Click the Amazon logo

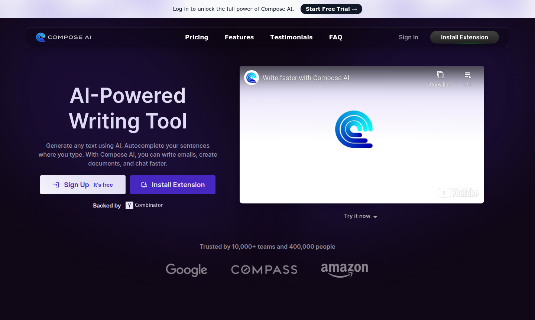click(344, 270)
